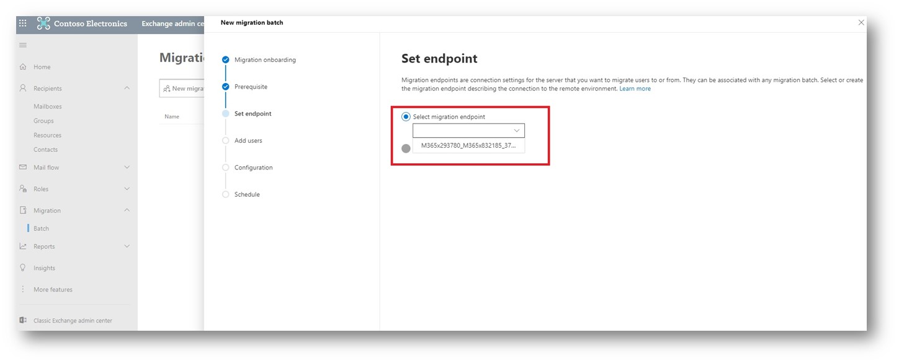Go to Prerequisite step
The width and height of the screenshot is (899, 363).
click(x=251, y=87)
